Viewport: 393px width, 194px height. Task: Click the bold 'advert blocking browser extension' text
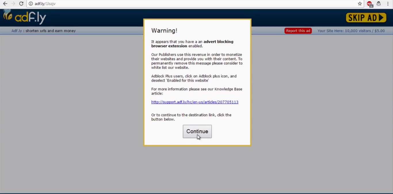pyautogui.click(x=192, y=44)
